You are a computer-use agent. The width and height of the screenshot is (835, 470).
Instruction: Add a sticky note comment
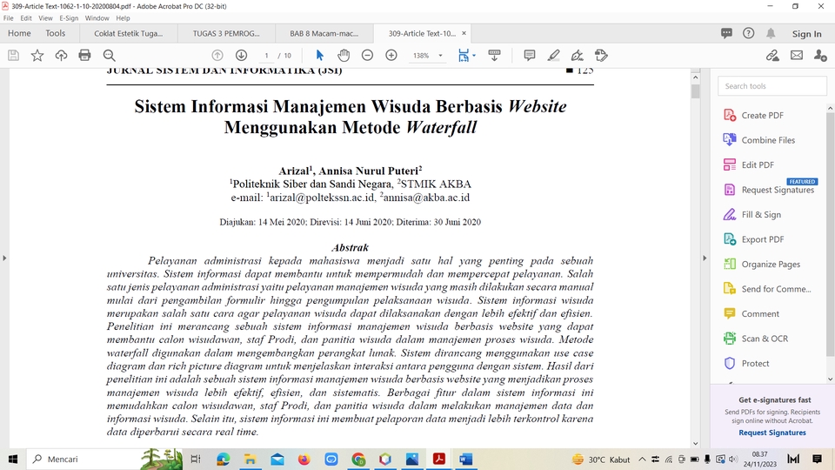point(530,56)
